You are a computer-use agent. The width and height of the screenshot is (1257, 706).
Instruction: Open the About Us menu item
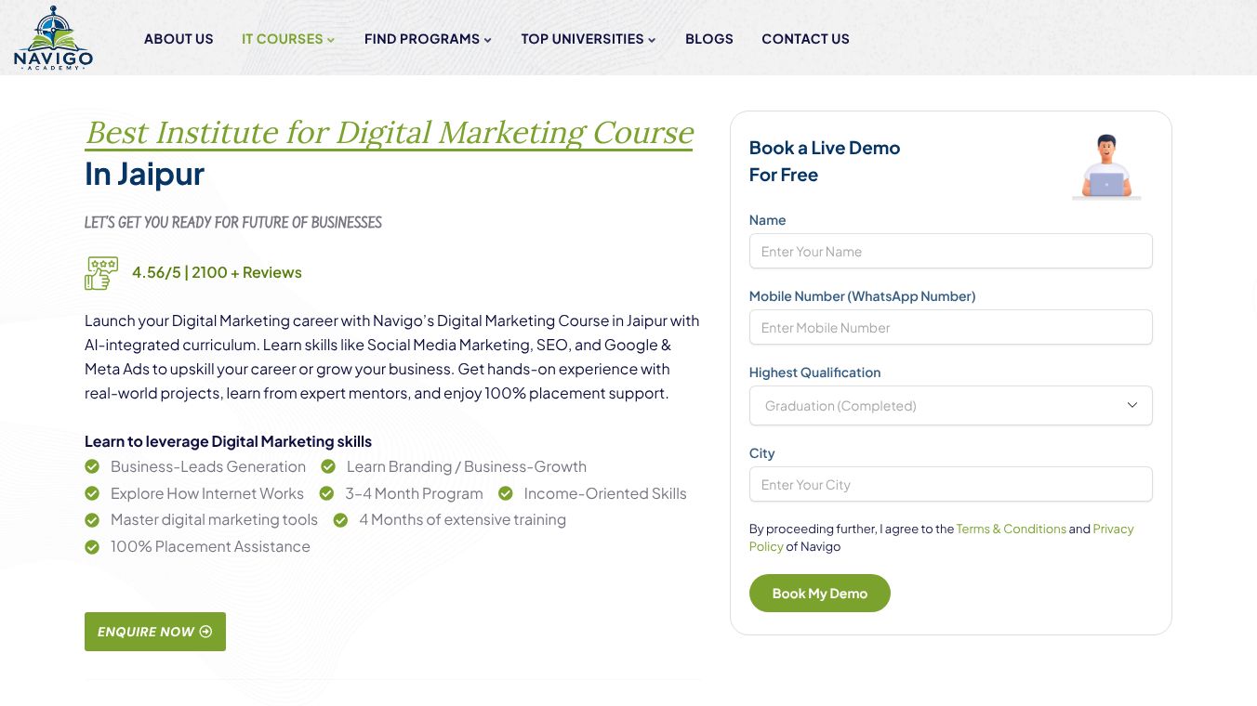179,39
